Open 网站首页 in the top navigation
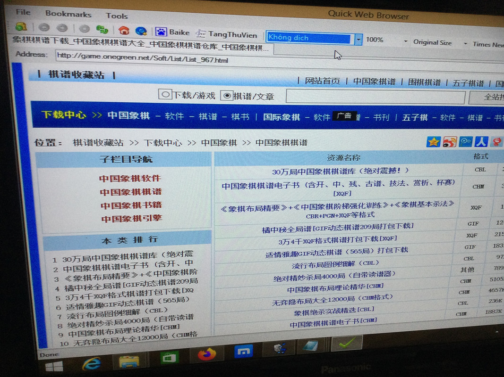The width and height of the screenshot is (504, 377). pyautogui.click(x=323, y=81)
